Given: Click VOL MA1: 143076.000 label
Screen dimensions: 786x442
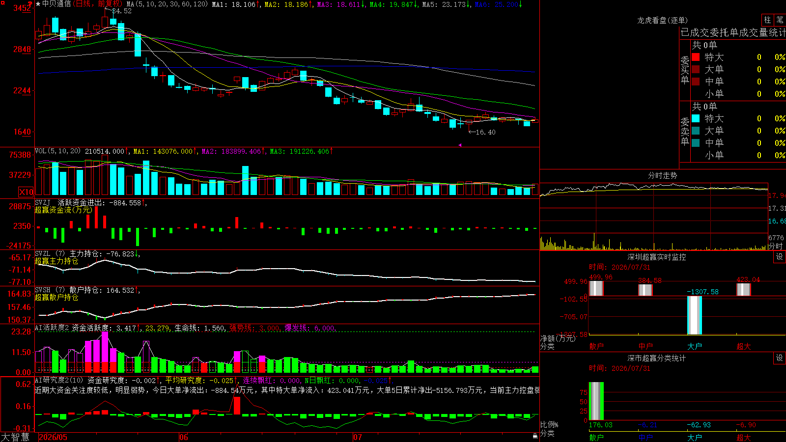Looking at the screenshot, I should click(x=165, y=151).
